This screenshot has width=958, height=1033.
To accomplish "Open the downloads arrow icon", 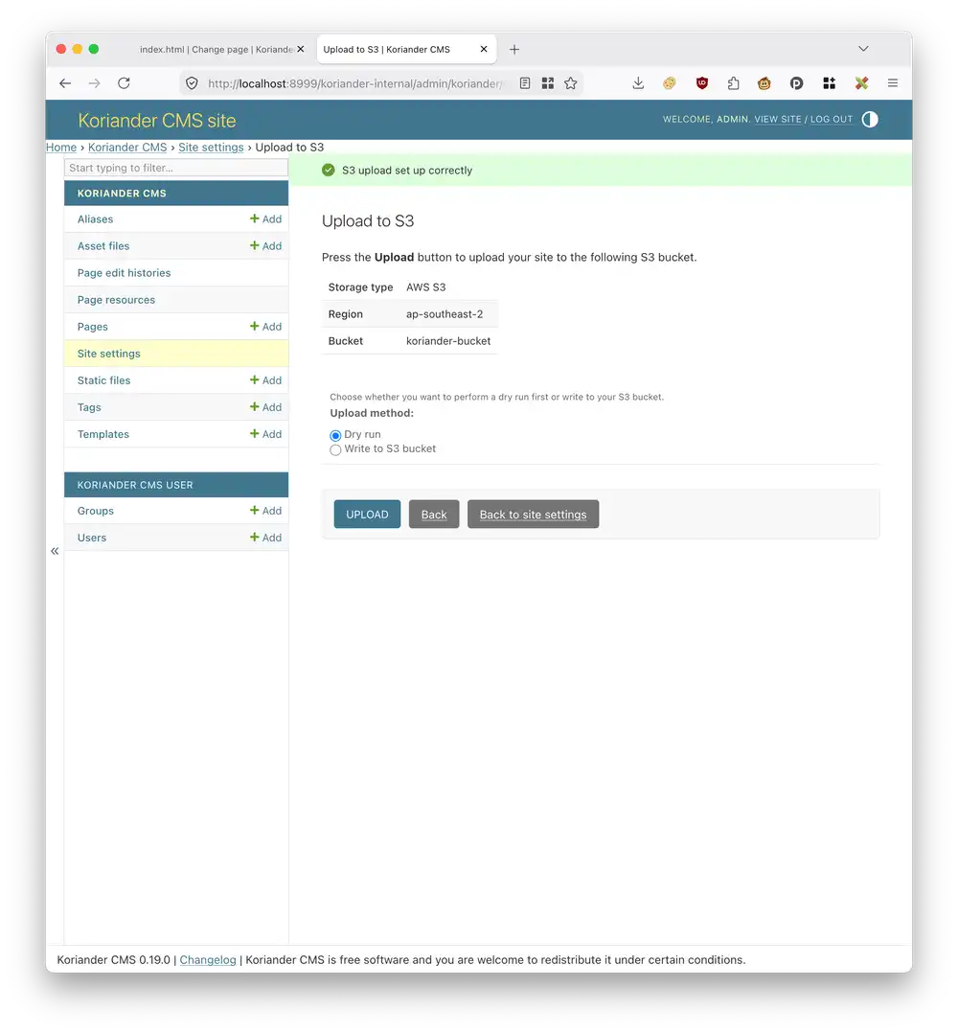I will click(638, 83).
